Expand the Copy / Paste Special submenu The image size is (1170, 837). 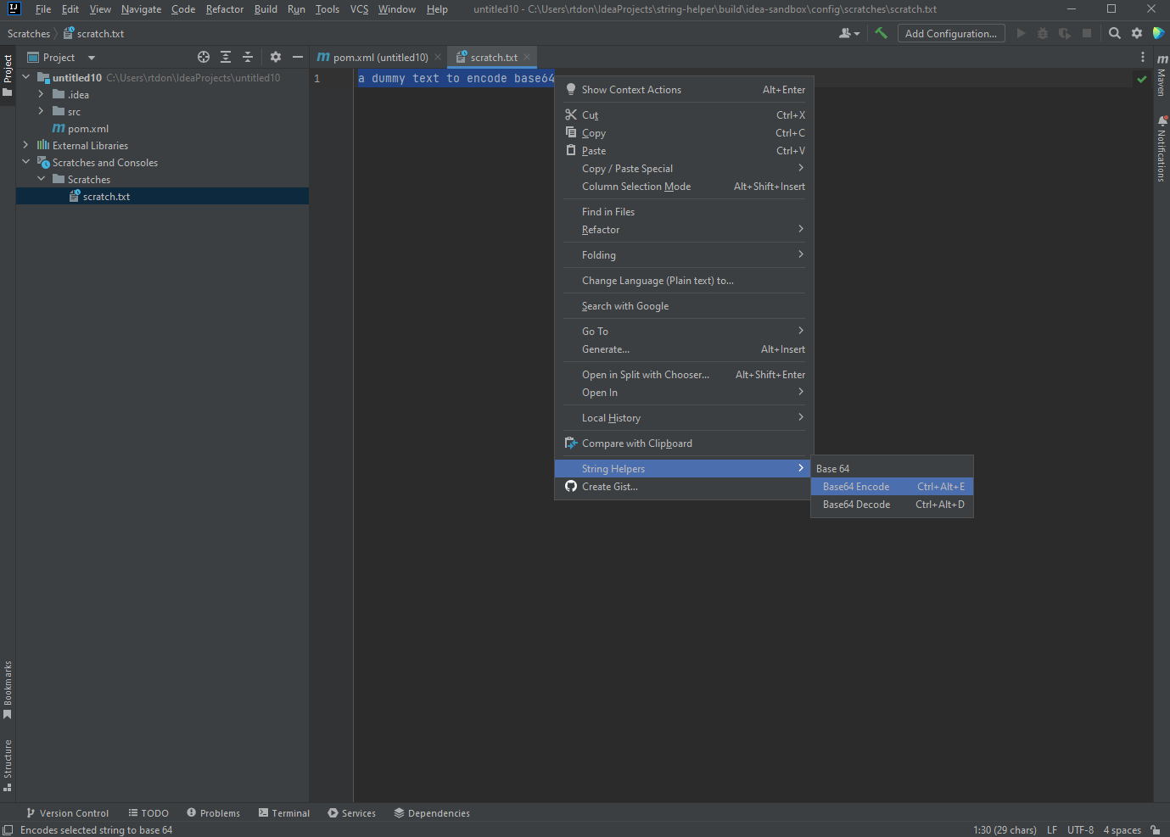(x=627, y=168)
